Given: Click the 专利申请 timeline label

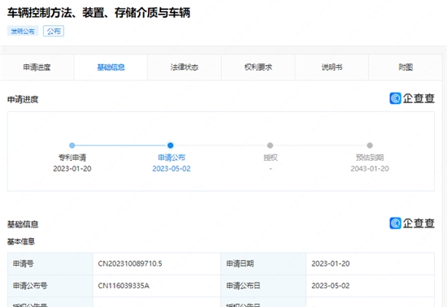Looking at the screenshot, I should coord(72,158).
